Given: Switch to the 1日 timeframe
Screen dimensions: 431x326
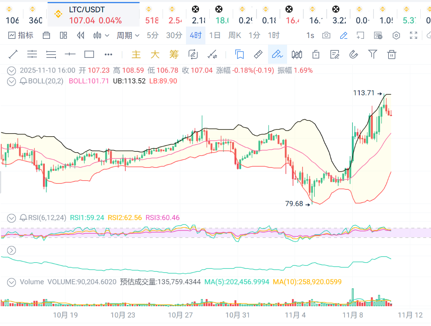Looking at the screenshot, I should pyautogui.click(x=215, y=35).
